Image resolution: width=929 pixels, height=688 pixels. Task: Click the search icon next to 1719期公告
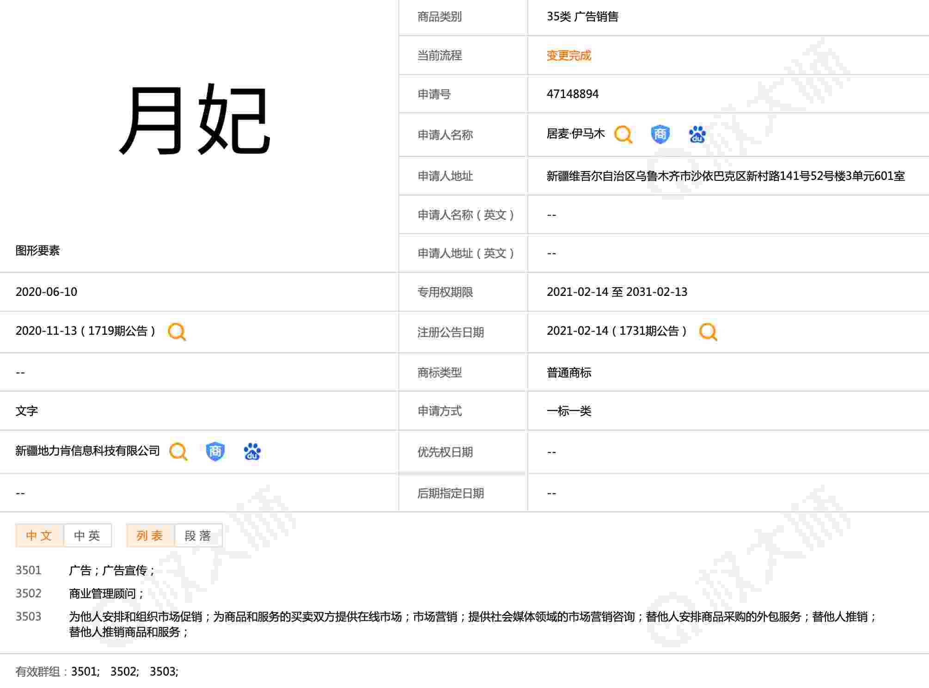(x=177, y=332)
